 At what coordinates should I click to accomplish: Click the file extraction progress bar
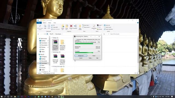[87, 44]
